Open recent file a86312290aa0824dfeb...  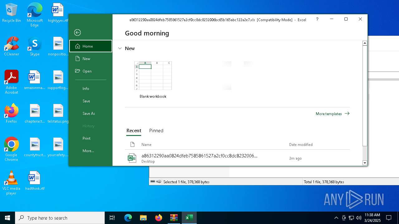(237, 158)
